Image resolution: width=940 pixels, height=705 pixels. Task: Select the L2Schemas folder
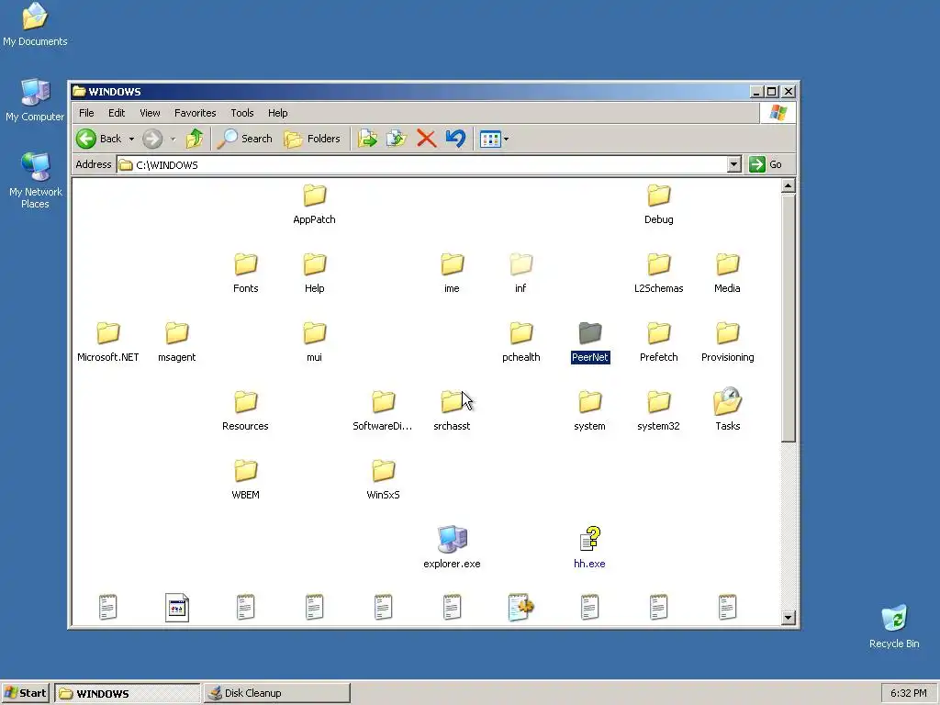point(659,273)
